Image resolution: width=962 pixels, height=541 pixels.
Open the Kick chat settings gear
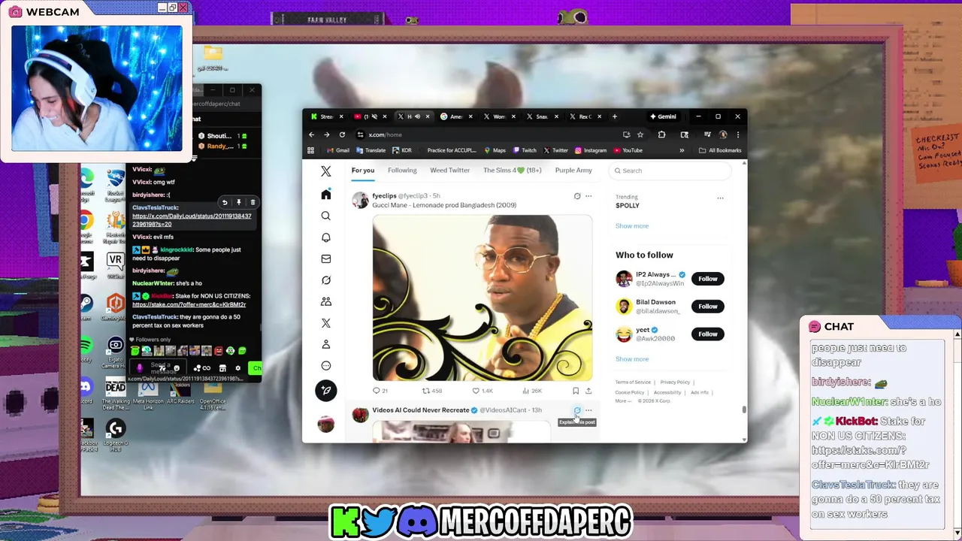(x=238, y=368)
